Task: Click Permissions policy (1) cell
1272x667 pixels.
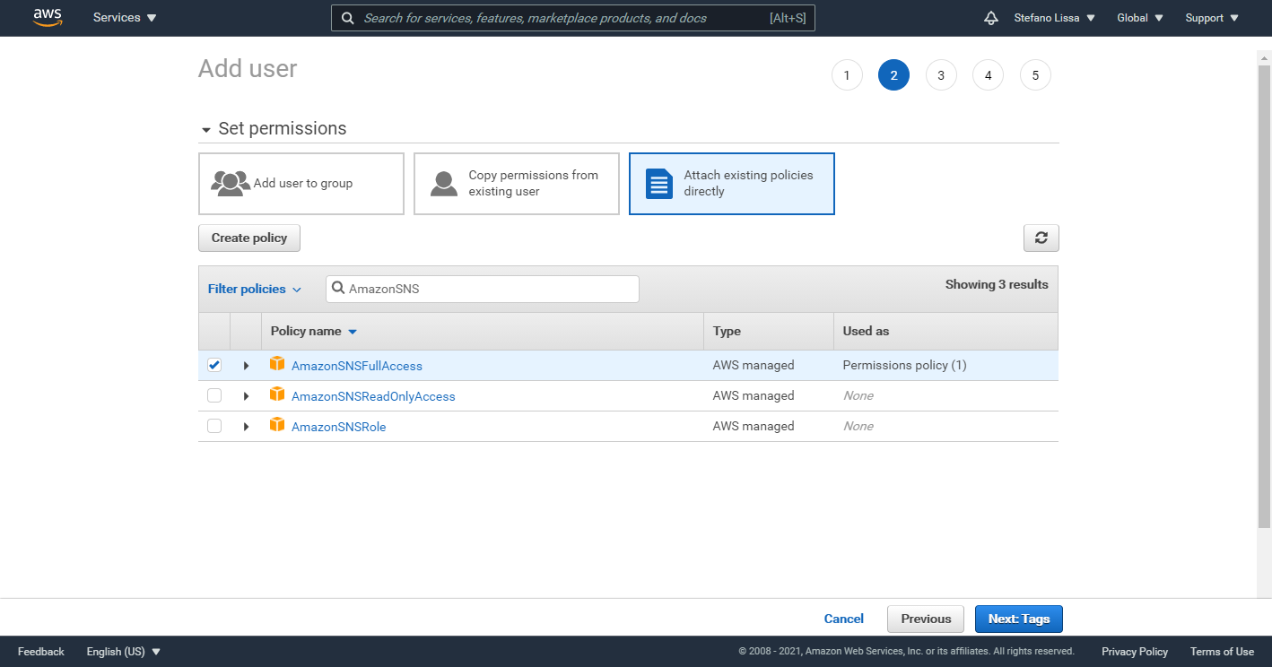Action: point(905,365)
